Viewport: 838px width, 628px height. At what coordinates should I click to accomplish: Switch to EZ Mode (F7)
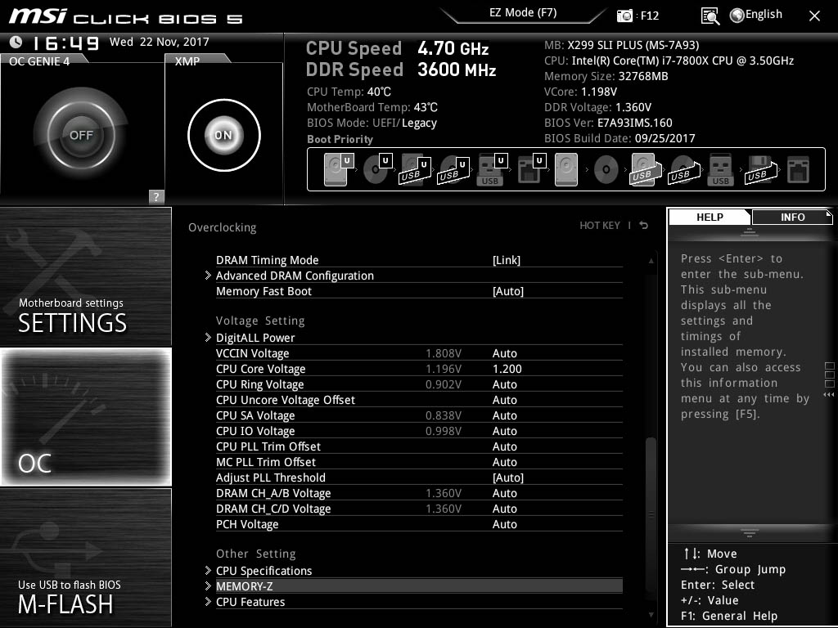coord(523,13)
